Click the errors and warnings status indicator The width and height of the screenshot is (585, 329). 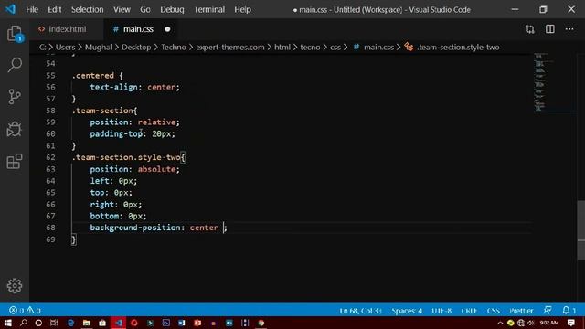click(25, 311)
